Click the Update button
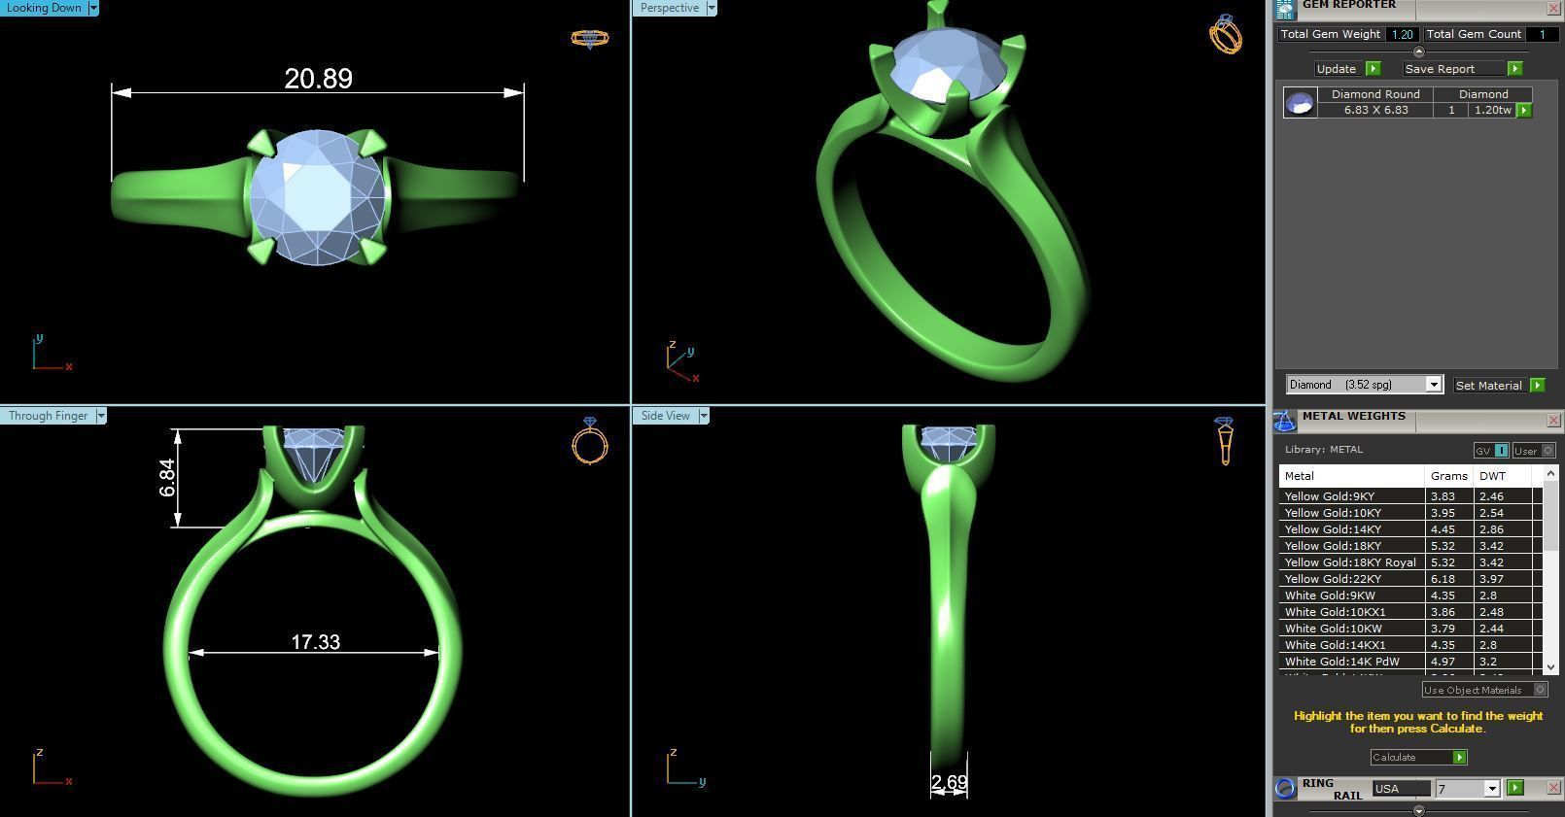 pyautogui.click(x=1337, y=69)
